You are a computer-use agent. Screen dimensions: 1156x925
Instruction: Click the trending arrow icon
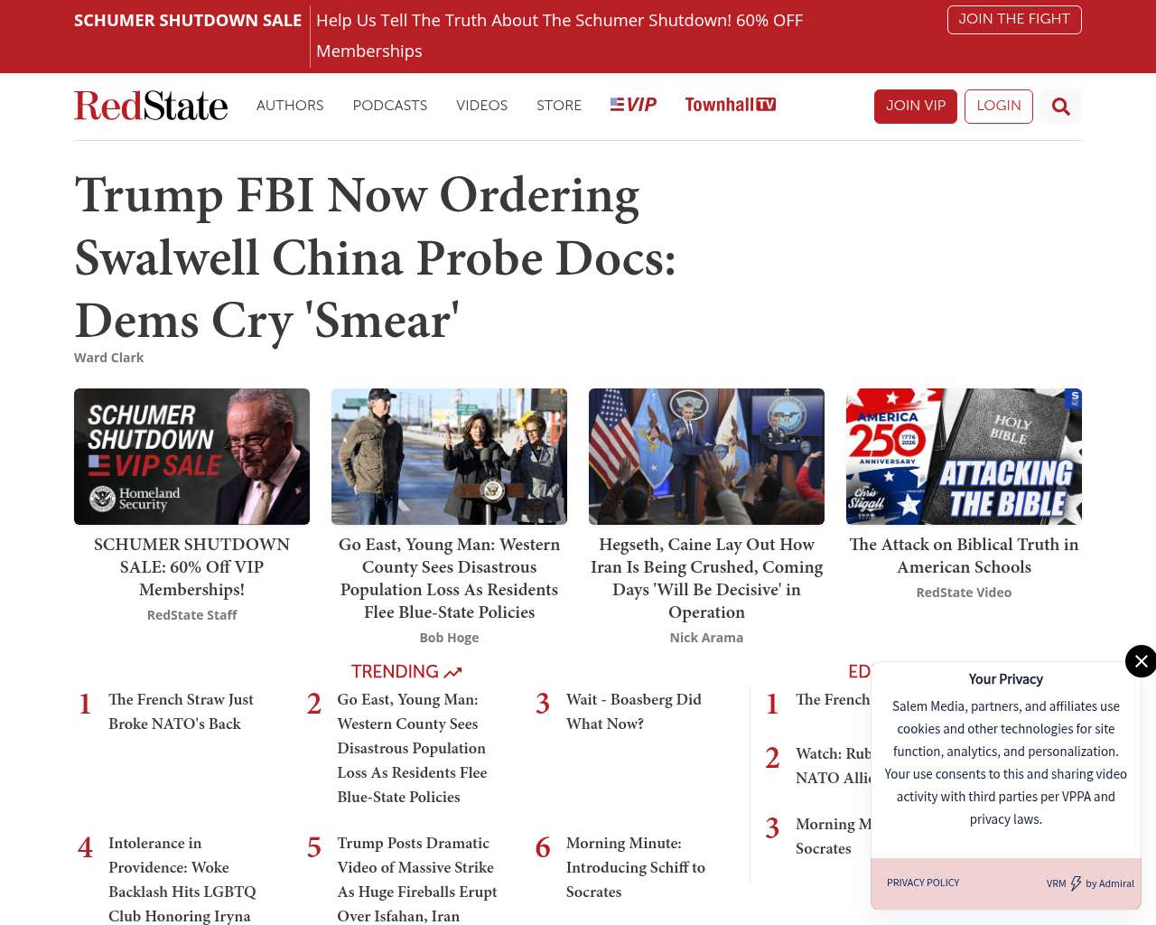452,672
